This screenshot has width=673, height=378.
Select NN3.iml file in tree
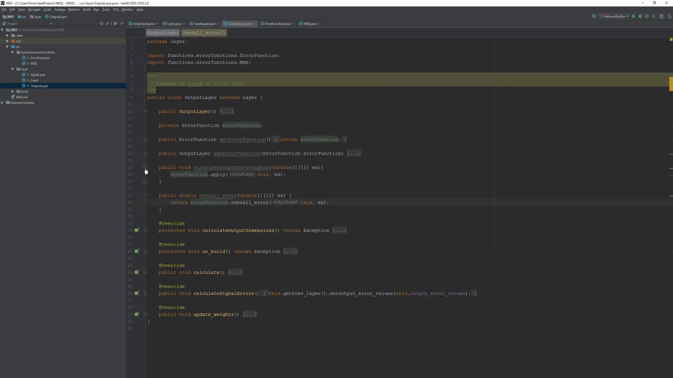point(22,97)
